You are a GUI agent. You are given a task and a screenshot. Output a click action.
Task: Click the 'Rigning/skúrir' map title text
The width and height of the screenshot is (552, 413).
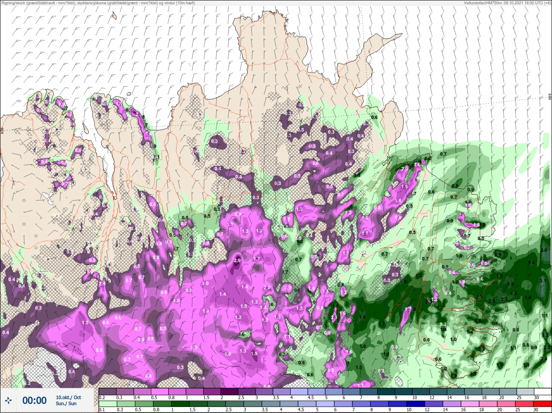[16, 3]
